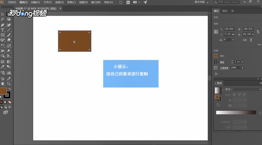The image size is (262, 145).
Task: Select the Zoom magnifier tool
Action: point(9,84)
